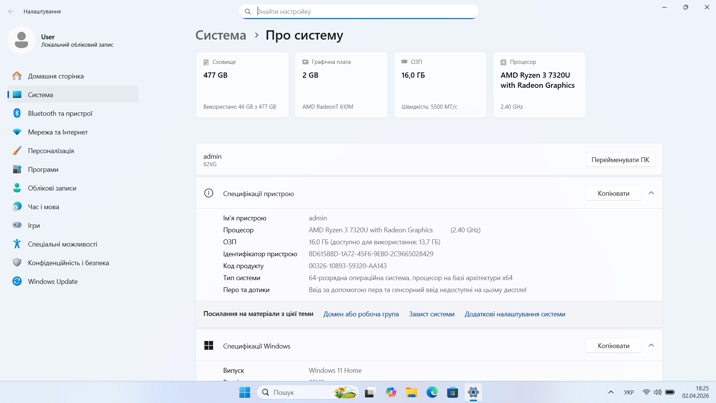Select Мережа та Інтернет section
Image resolution: width=716 pixels, height=403 pixels.
58,132
